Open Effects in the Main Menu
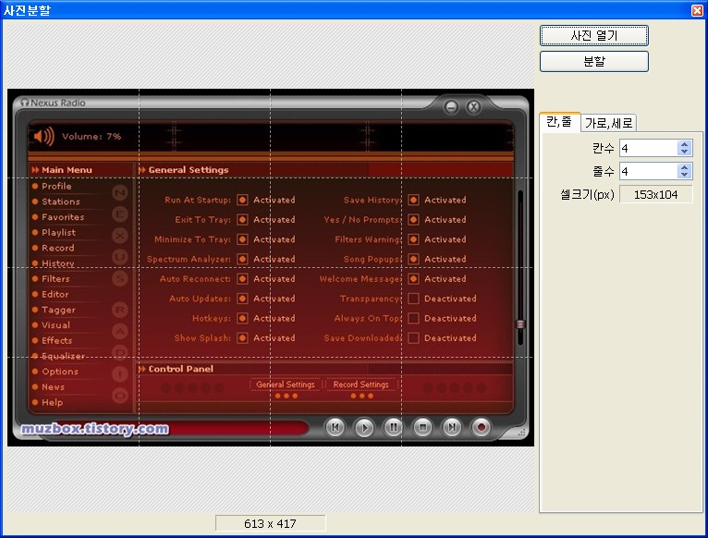 pos(57,340)
